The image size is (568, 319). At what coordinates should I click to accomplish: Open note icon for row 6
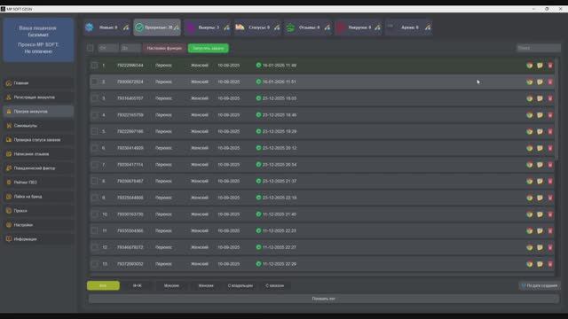tap(540, 148)
